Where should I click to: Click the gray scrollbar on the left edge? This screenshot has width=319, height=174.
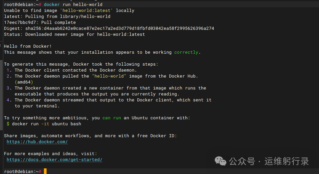[x=1, y=83]
